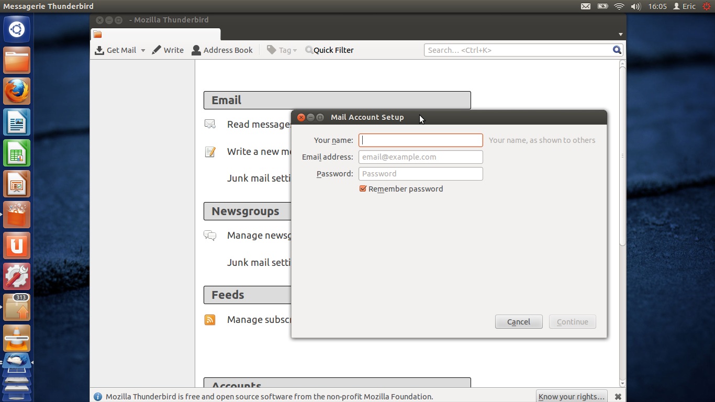The height and width of the screenshot is (402, 715).
Task: Open Update Manager showing 313 updates
Action: pos(17,307)
